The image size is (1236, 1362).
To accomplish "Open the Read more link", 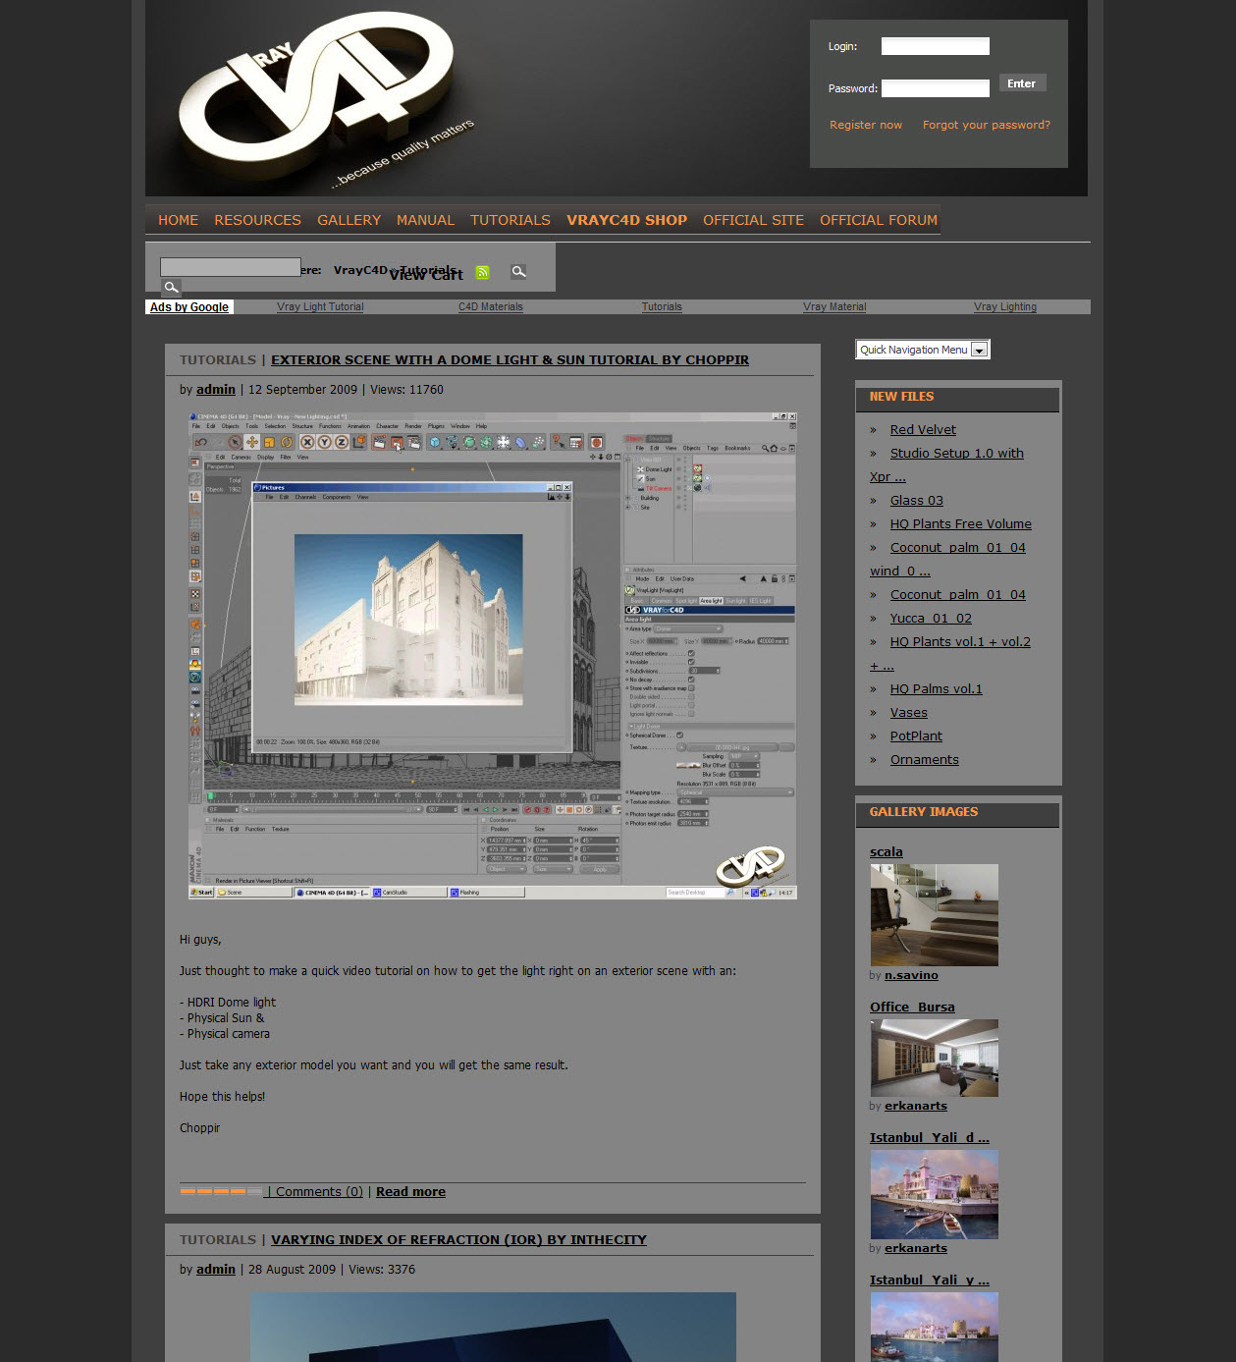I will point(410,1191).
